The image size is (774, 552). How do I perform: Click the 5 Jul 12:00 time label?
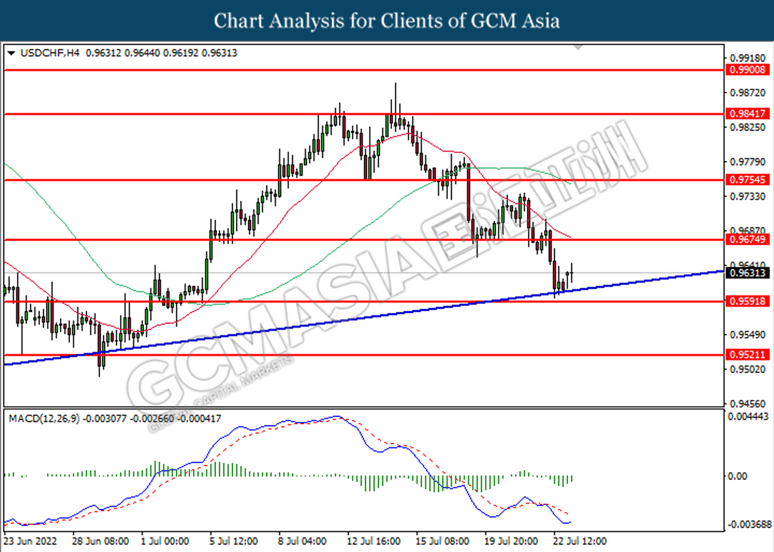click(x=233, y=541)
